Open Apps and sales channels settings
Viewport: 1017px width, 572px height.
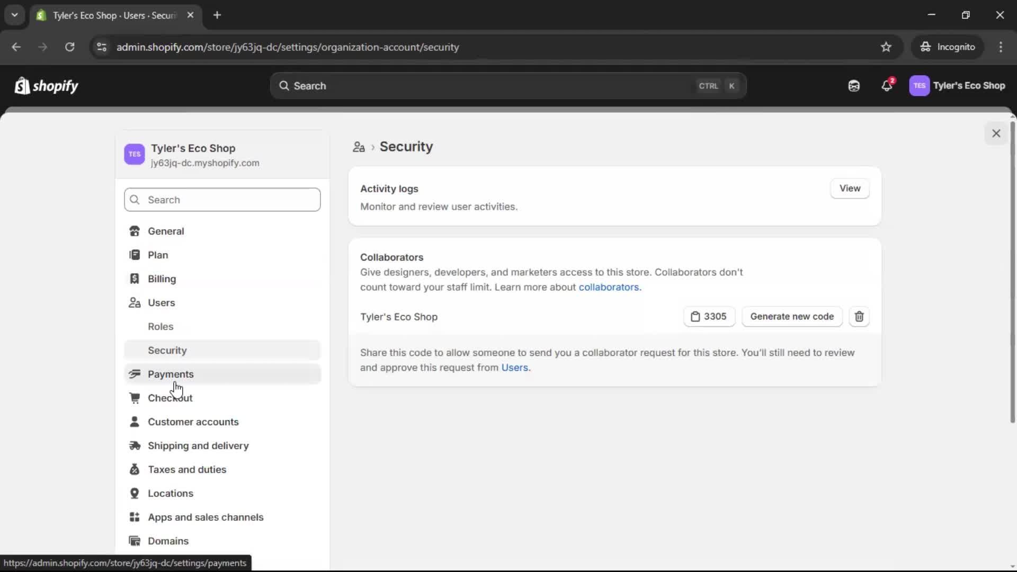tap(206, 517)
